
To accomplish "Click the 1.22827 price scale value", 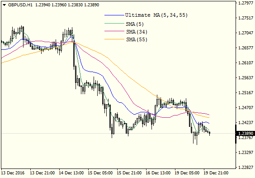I will [246, 168].
